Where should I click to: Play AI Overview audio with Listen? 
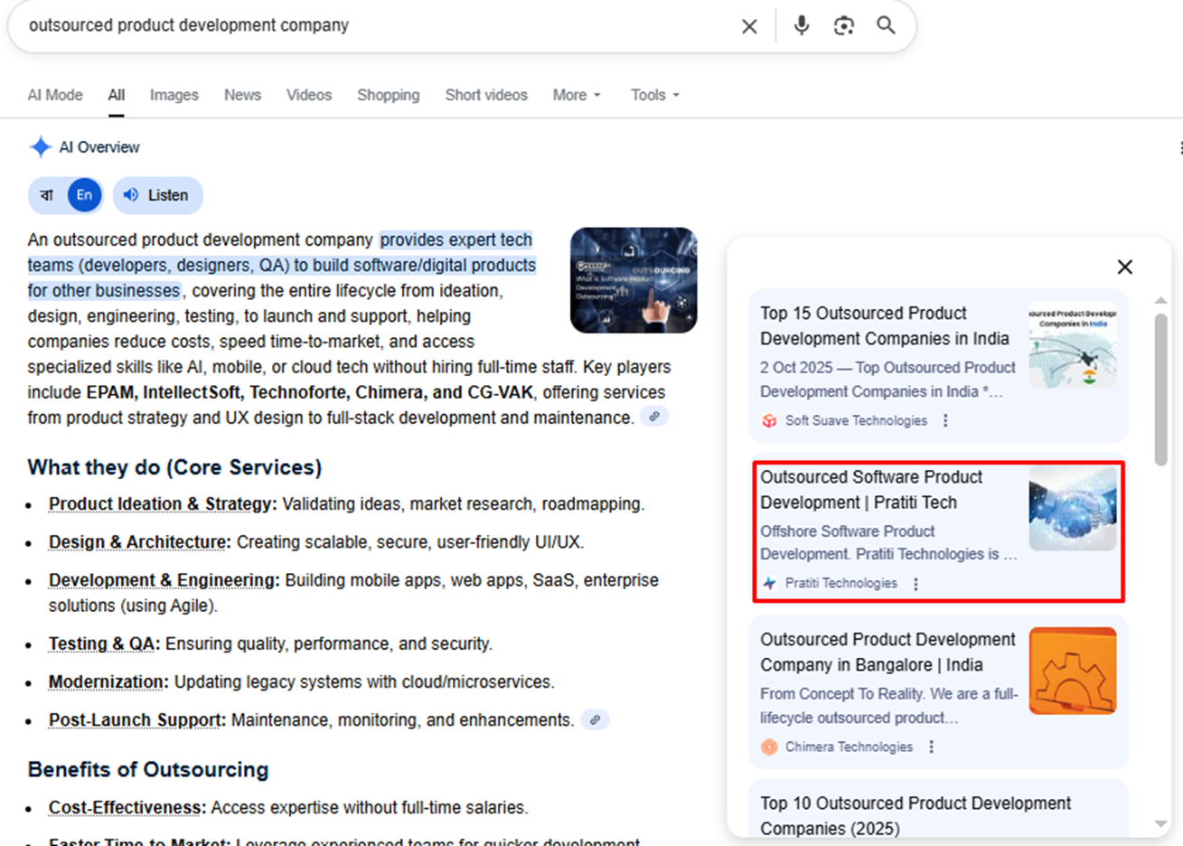point(157,195)
